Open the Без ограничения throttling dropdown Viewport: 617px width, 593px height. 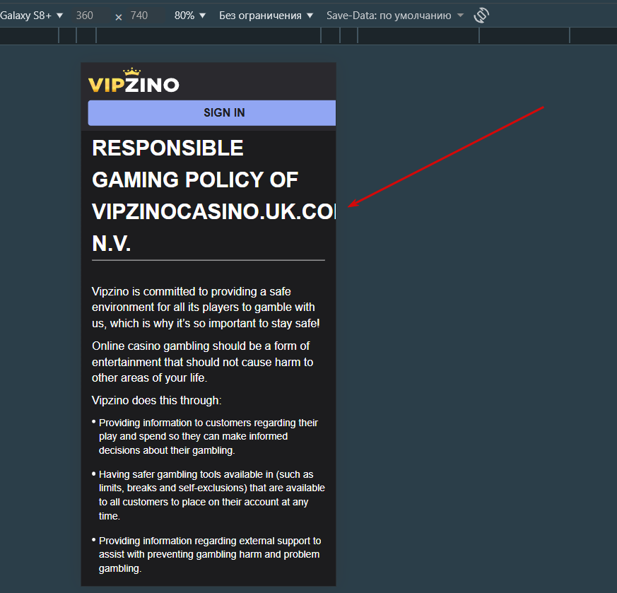tap(266, 16)
